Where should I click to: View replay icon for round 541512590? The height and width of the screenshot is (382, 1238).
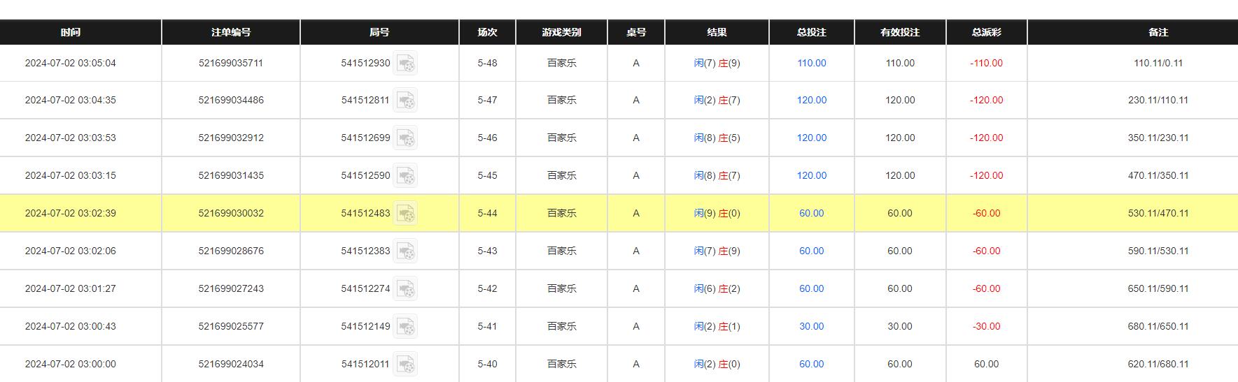(405, 176)
